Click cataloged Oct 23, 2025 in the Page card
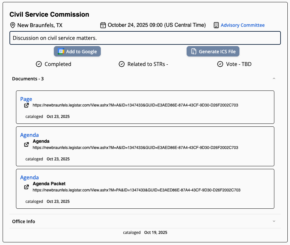The width and height of the screenshot is (290, 245). point(48,117)
